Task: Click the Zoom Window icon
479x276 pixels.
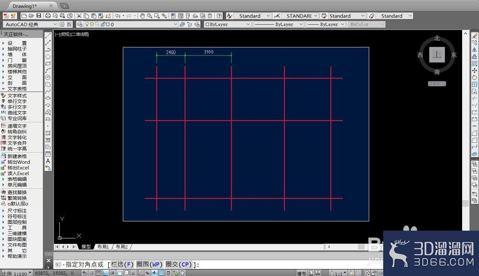Action: point(157,16)
